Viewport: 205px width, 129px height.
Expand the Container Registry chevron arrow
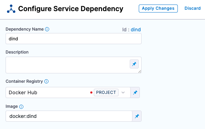click(x=123, y=92)
